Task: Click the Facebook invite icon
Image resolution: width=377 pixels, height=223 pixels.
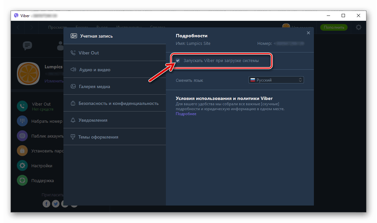Action: 46,204
